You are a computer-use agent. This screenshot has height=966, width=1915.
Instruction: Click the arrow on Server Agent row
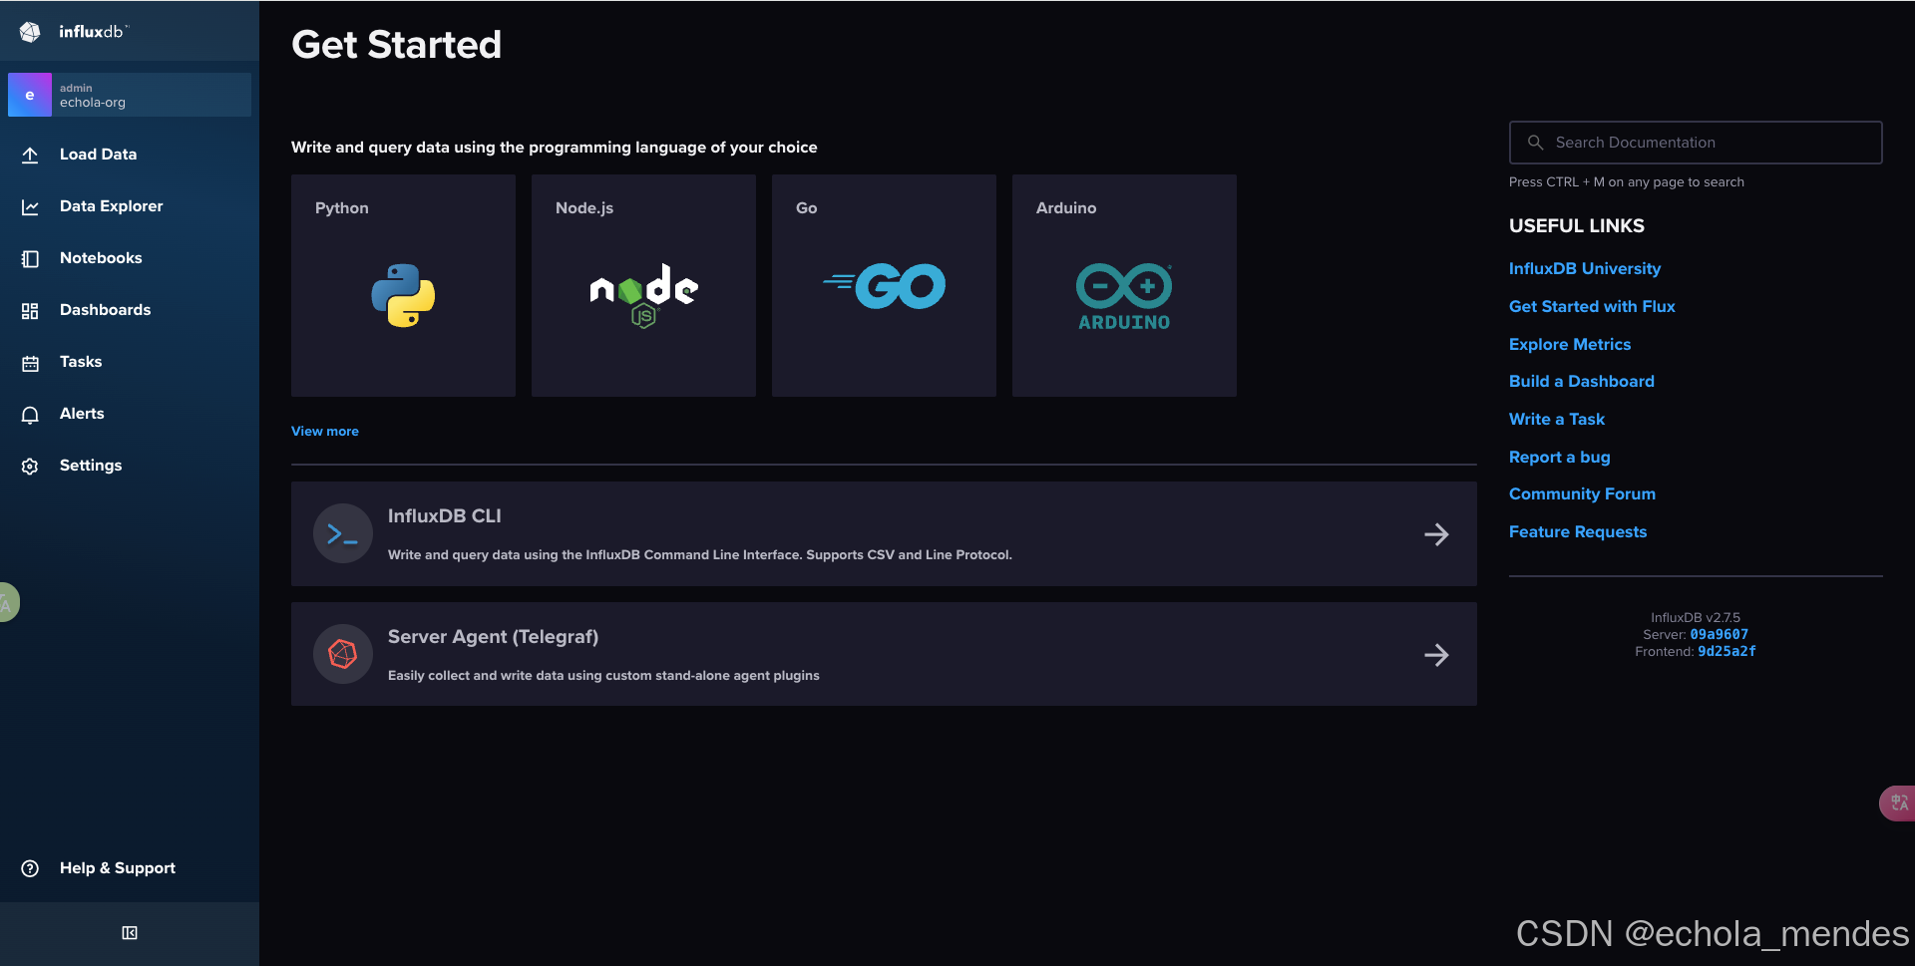click(1436, 655)
